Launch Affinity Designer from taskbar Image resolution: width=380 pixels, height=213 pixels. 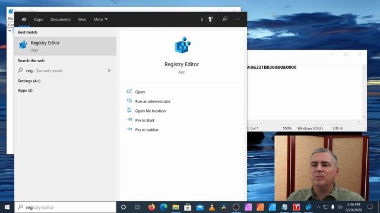pos(272,207)
